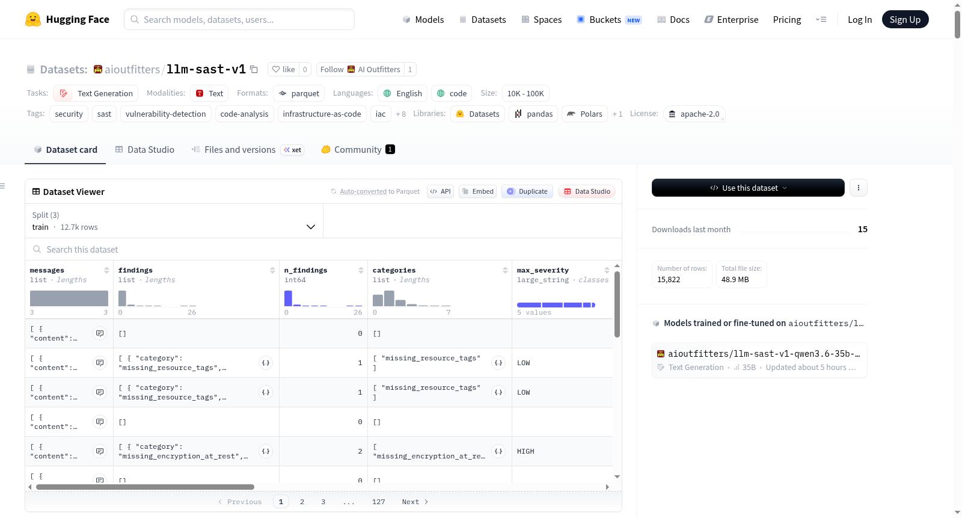Click the max_severity class distribution bar
This screenshot has width=962, height=518.
(x=556, y=305)
